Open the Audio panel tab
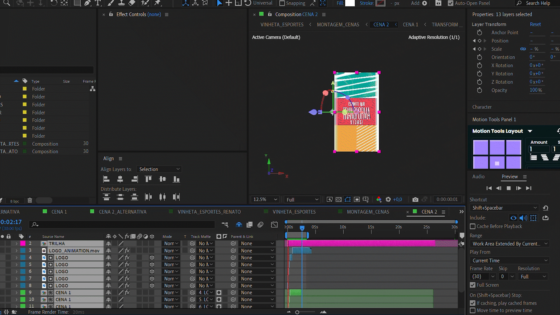The width and height of the screenshot is (560, 315). click(x=478, y=176)
